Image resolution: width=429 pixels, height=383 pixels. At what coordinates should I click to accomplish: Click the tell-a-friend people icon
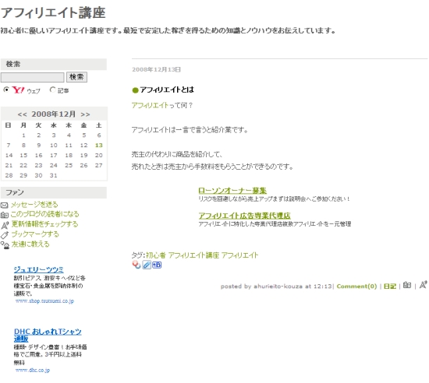5,245
